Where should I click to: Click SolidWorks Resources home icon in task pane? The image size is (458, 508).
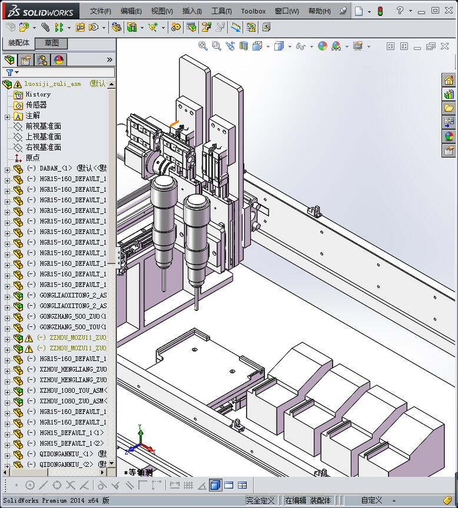coord(449,81)
